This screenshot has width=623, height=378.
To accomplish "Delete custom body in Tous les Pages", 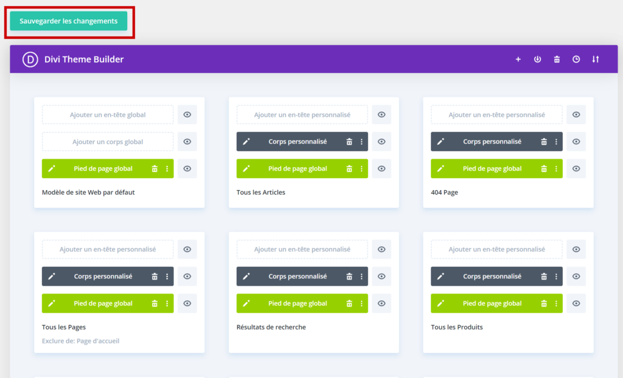I will [x=155, y=277].
